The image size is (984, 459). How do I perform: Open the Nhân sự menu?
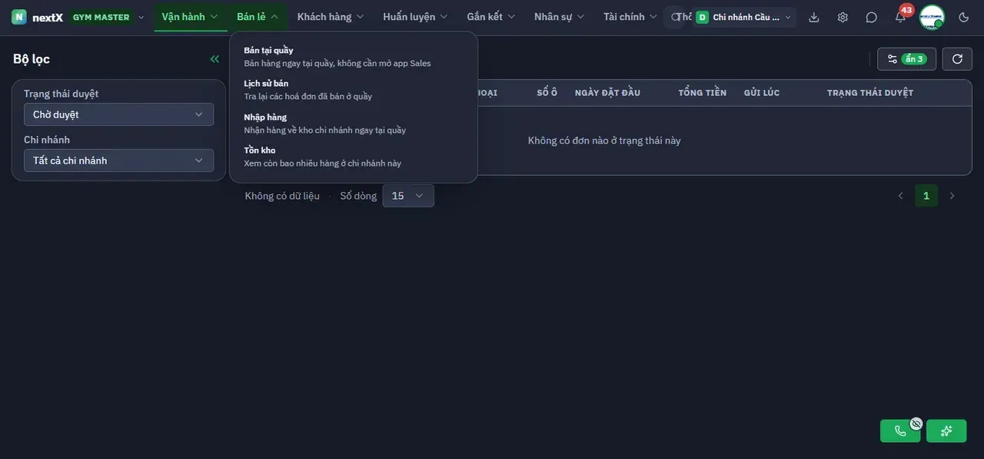pos(560,17)
